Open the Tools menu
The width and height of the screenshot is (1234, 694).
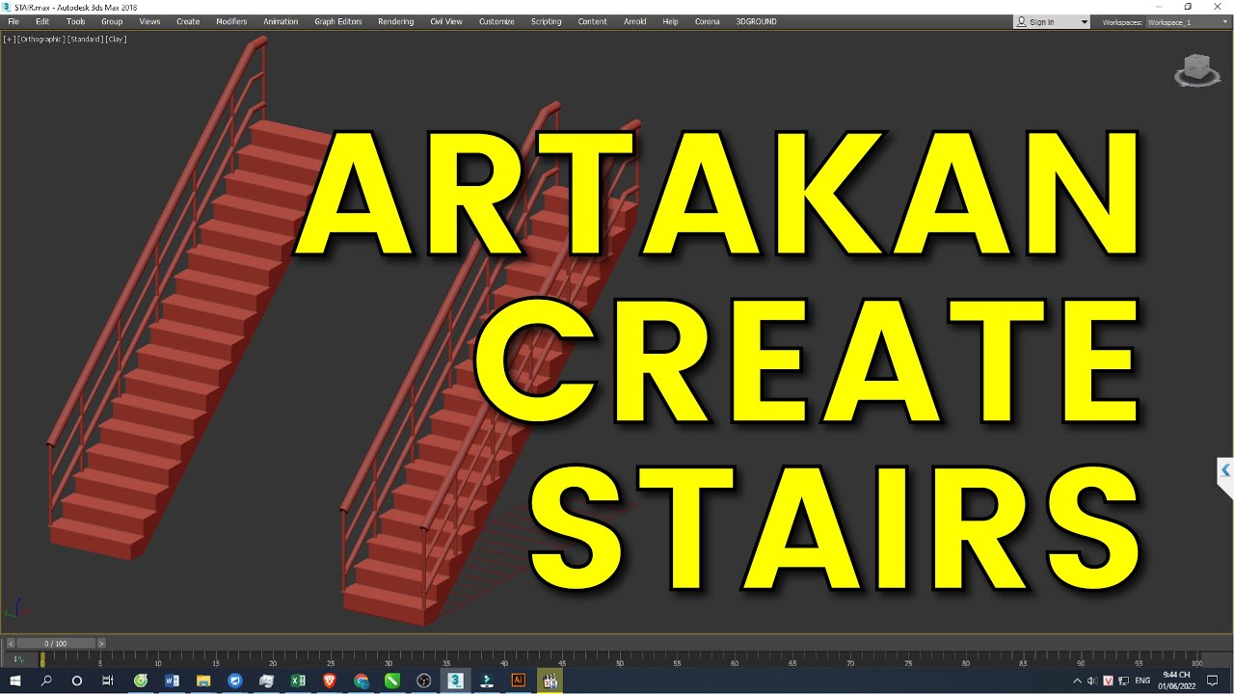(76, 21)
